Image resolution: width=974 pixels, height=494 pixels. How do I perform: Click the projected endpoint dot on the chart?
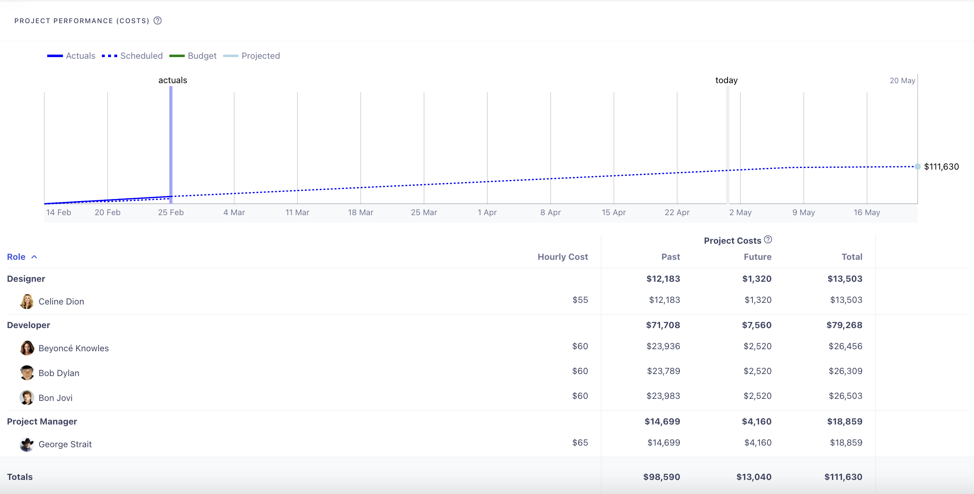coord(917,167)
